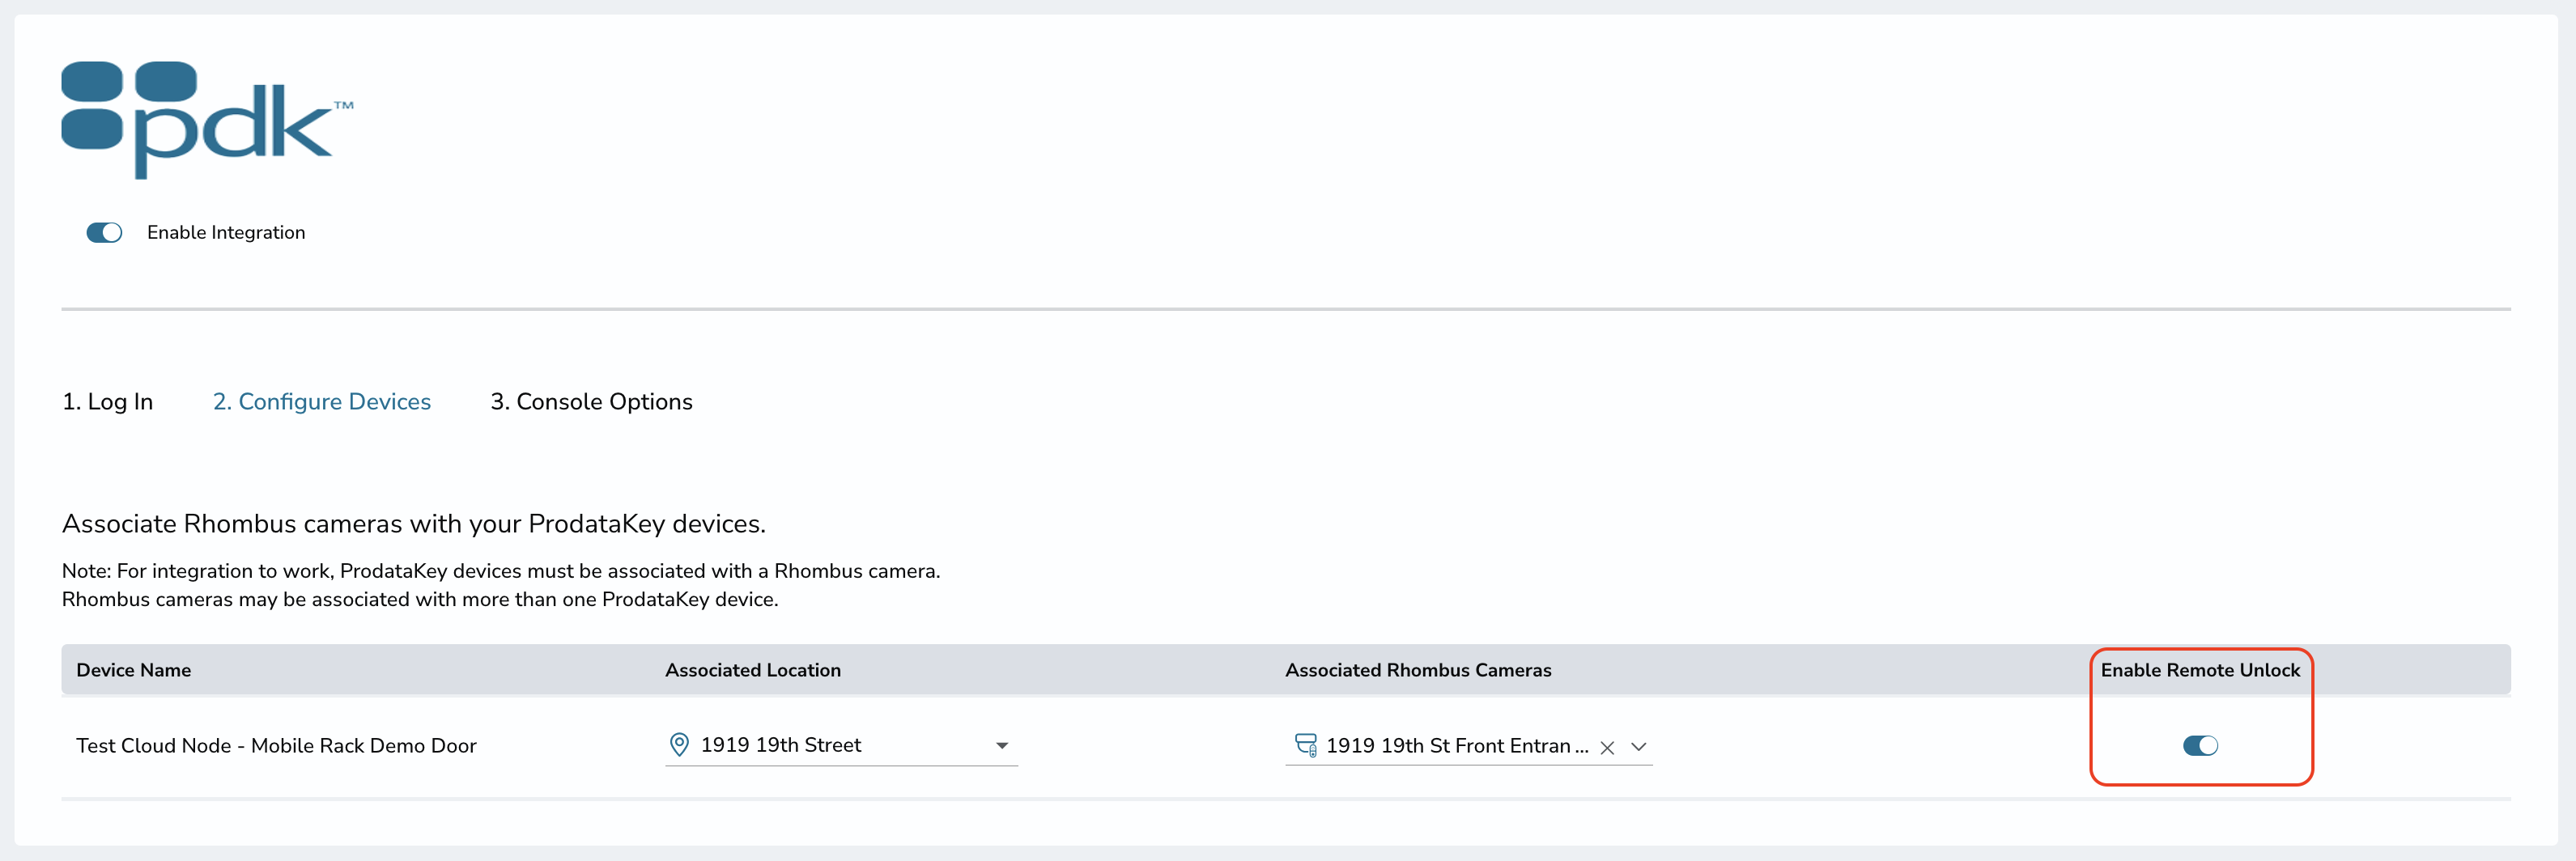
Task: Click the dropdown arrow of Associated Location
Action: point(1002,746)
